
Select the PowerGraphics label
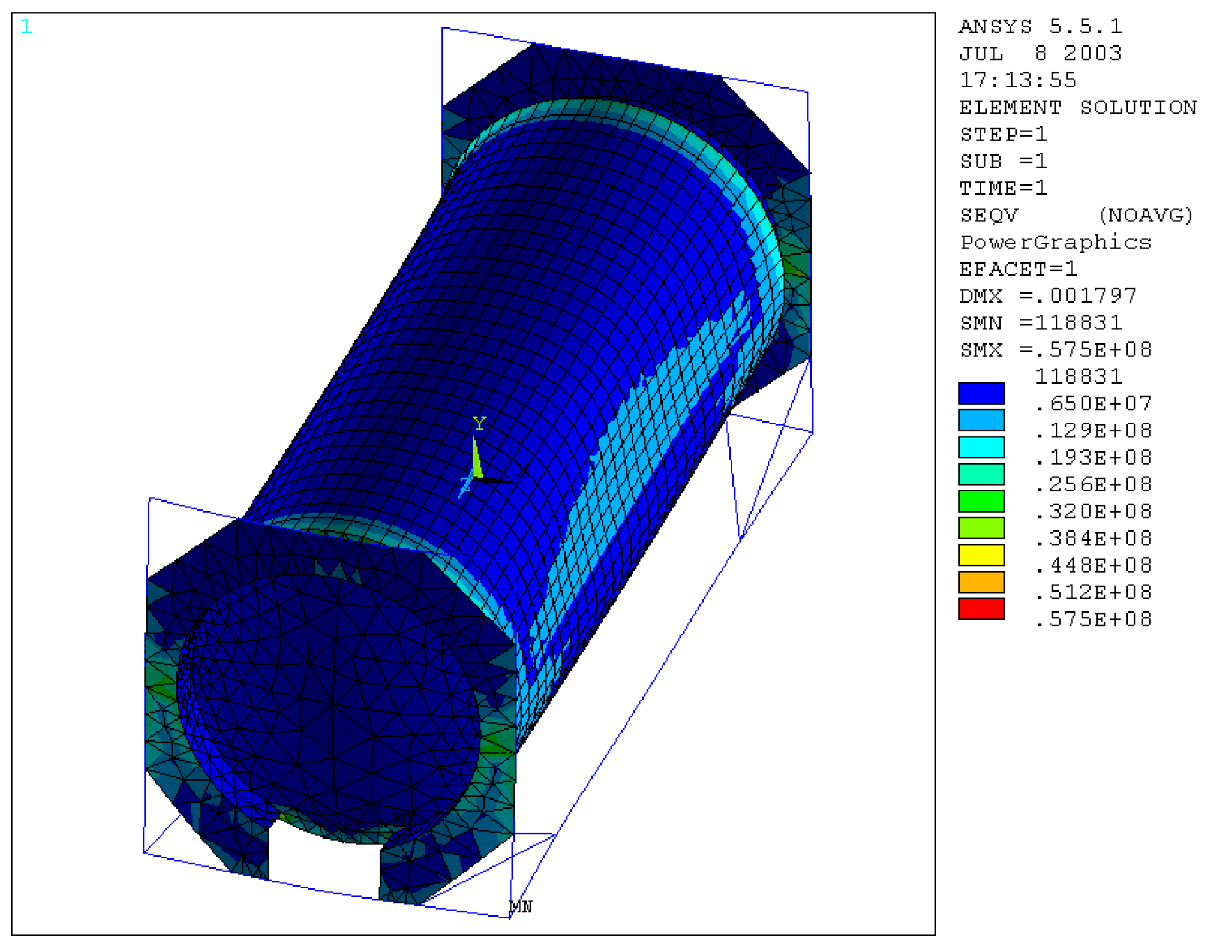tap(1056, 242)
